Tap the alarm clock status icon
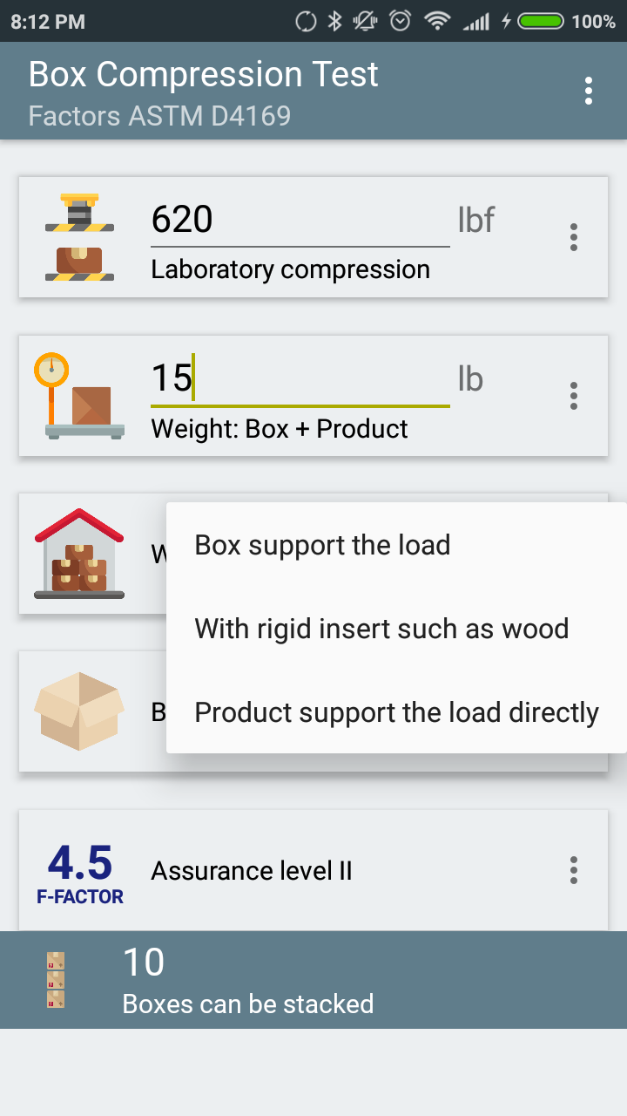The height and width of the screenshot is (1116, 627). point(400,22)
